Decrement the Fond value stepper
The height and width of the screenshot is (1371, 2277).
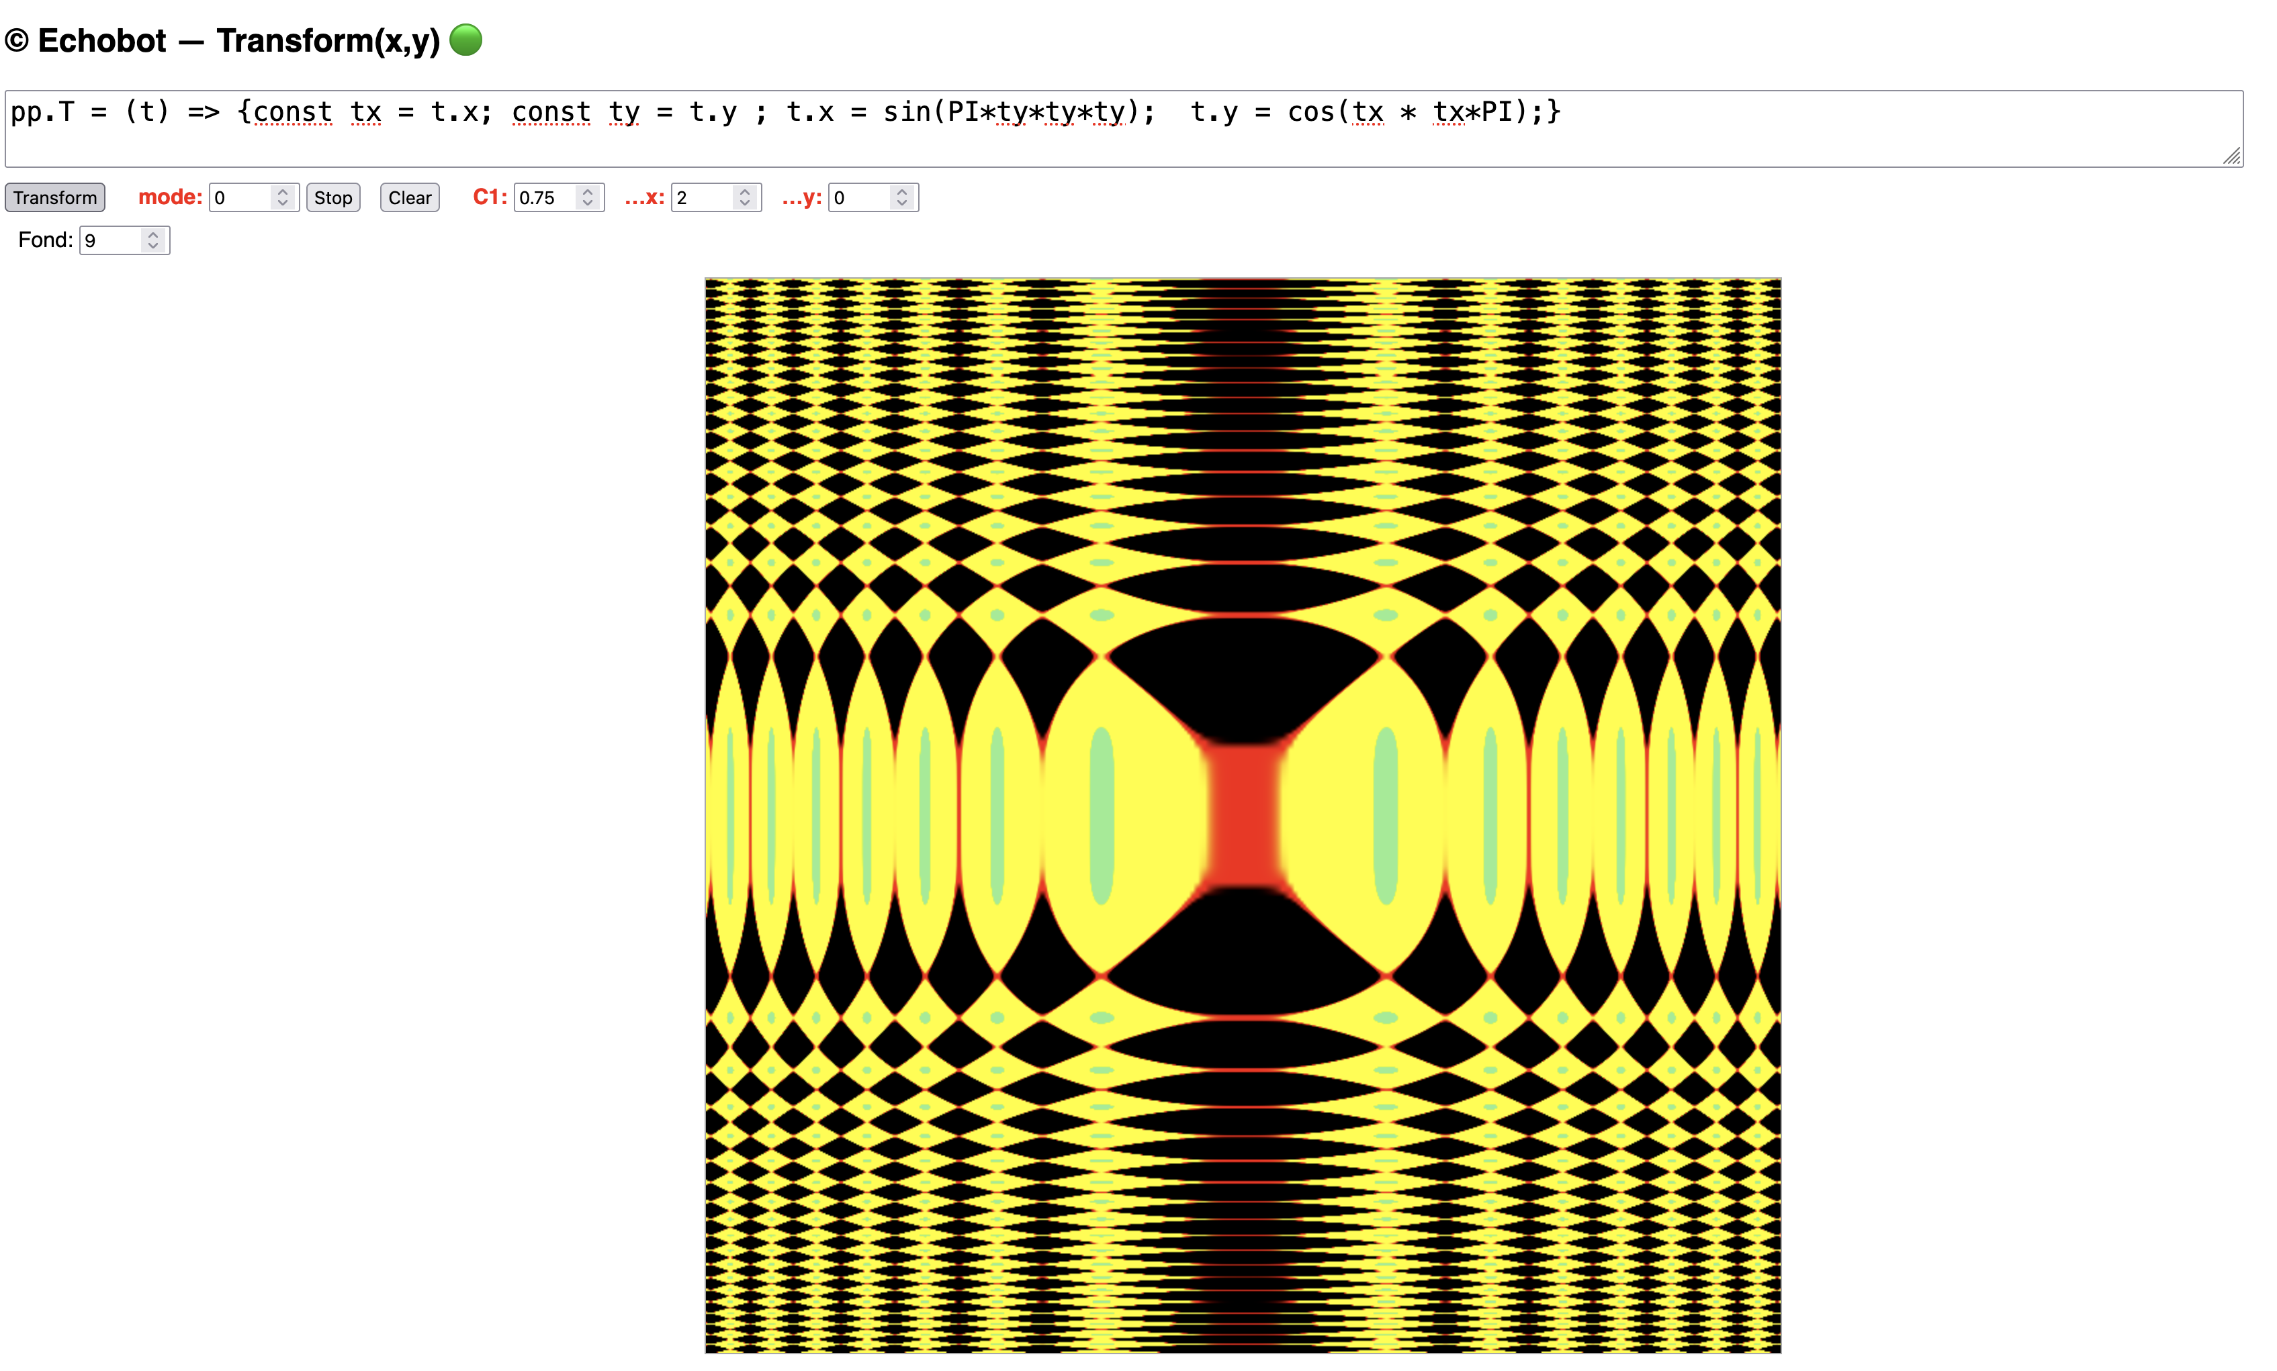tap(153, 246)
